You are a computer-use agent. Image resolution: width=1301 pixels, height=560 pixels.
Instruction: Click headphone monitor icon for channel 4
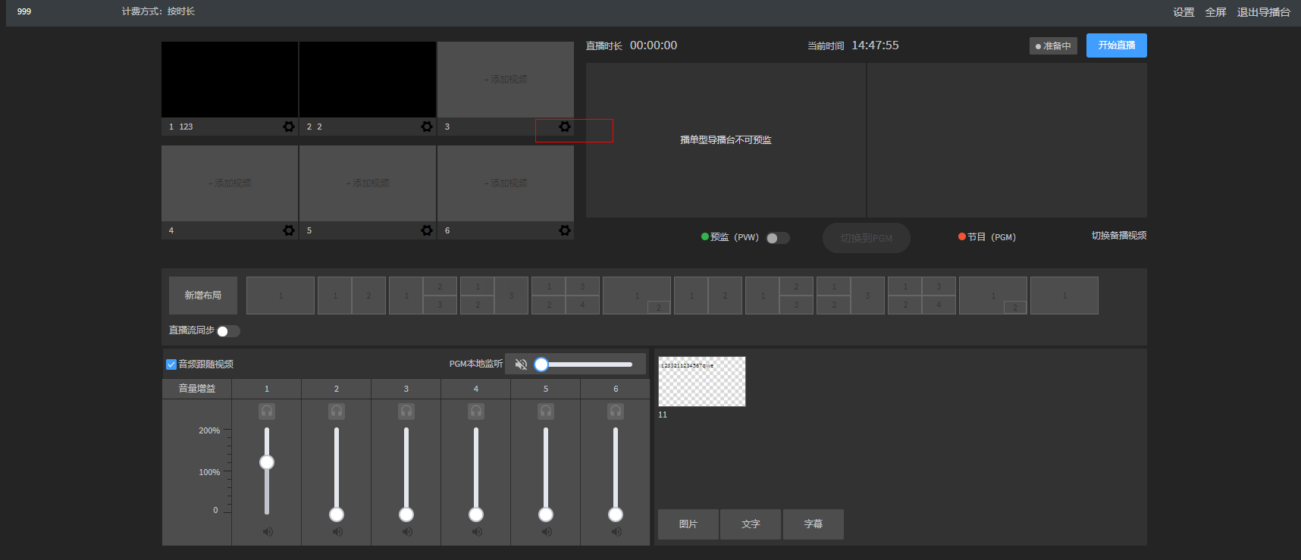tap(476, 411)
